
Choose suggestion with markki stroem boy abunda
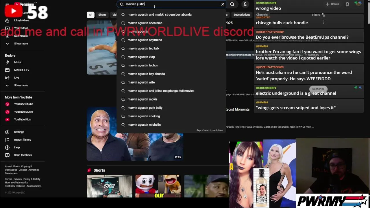pos(171,14)
